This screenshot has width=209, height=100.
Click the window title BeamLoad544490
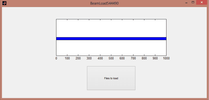click(x=104, y=3)
